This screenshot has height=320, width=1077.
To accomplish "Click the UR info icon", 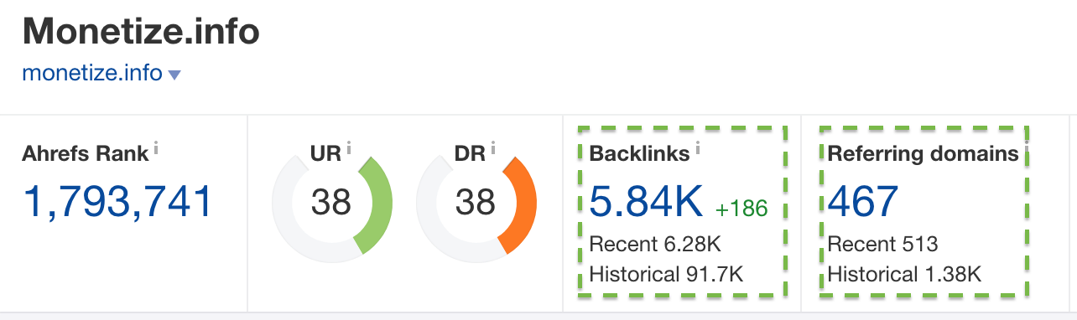I will click(348, 148).
